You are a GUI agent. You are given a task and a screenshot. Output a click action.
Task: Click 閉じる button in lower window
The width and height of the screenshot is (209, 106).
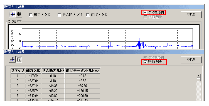pyautogui.click(x=191, y=60)
